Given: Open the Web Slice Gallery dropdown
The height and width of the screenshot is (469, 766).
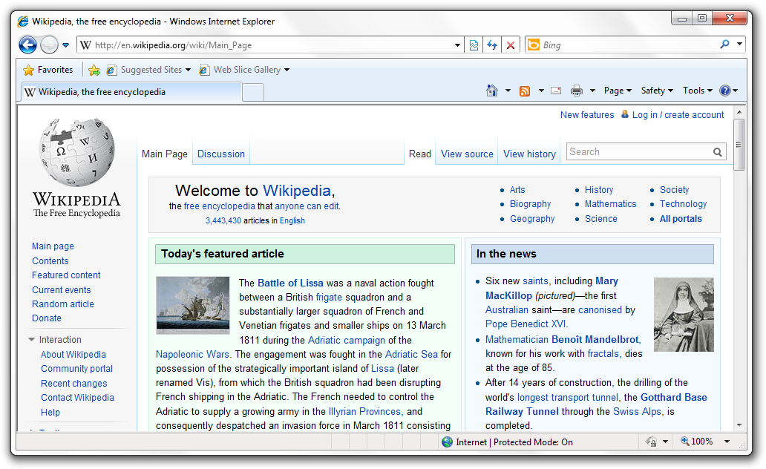Looking at the screenshot, I should tap(287, 70).
